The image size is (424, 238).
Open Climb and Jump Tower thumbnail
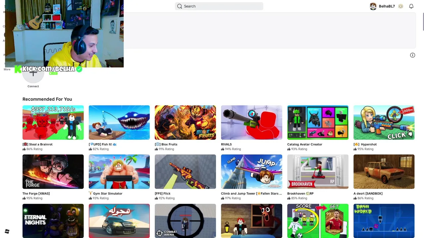pyautogui.click(x=251, y=172)
